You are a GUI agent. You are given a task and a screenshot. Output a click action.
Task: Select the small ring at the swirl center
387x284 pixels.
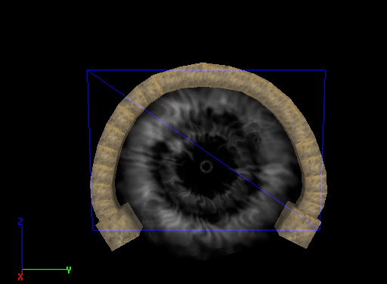[206, 166]
